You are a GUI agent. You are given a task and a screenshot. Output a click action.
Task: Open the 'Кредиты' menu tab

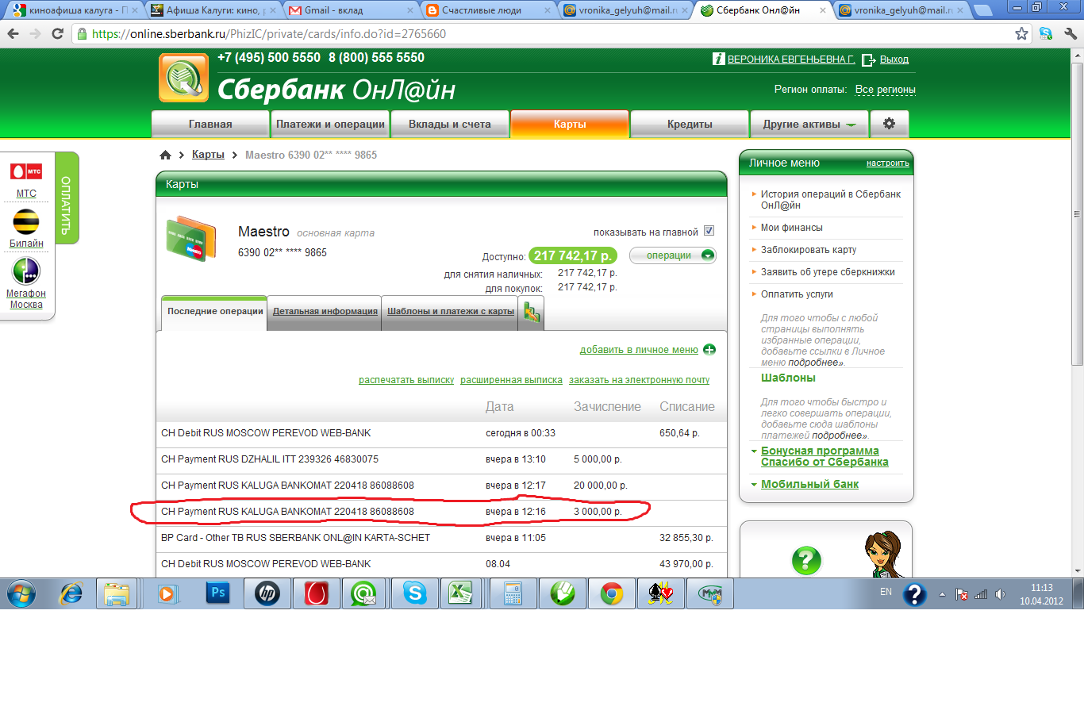pos(690,124)
